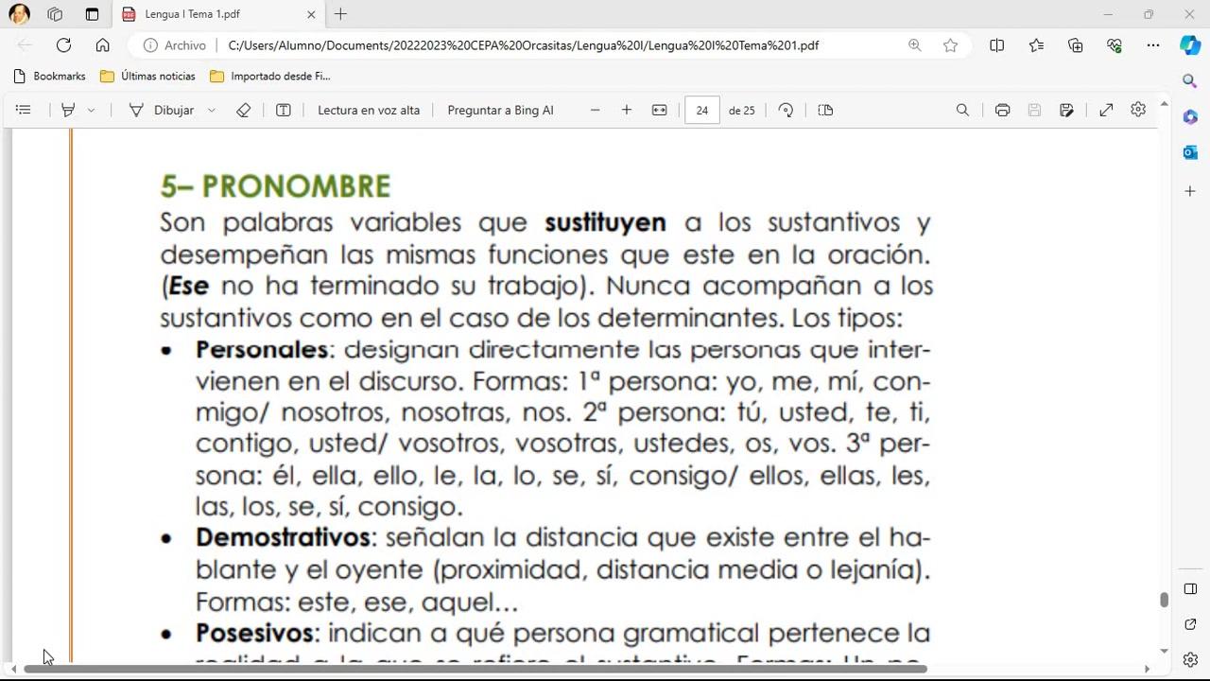Select the eraser tool

pyautogui.click(x=243, y=111)
